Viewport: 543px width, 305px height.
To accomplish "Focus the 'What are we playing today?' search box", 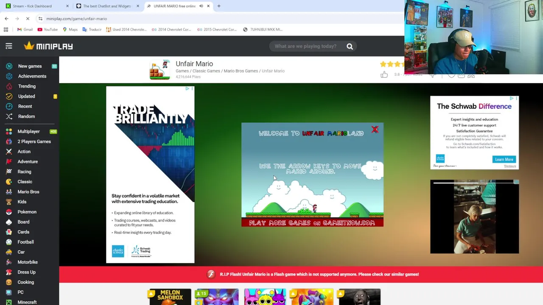I will pyautogui.click(x=305, y=46).
